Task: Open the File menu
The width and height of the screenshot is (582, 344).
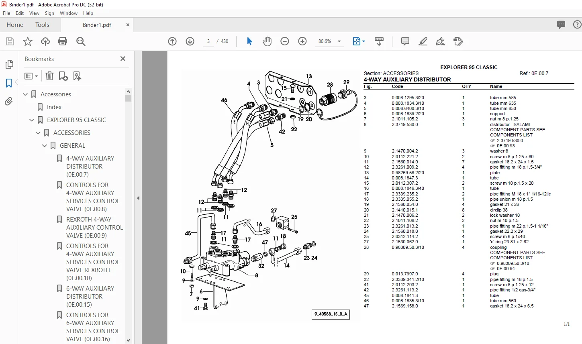Action: coord(6,13)
